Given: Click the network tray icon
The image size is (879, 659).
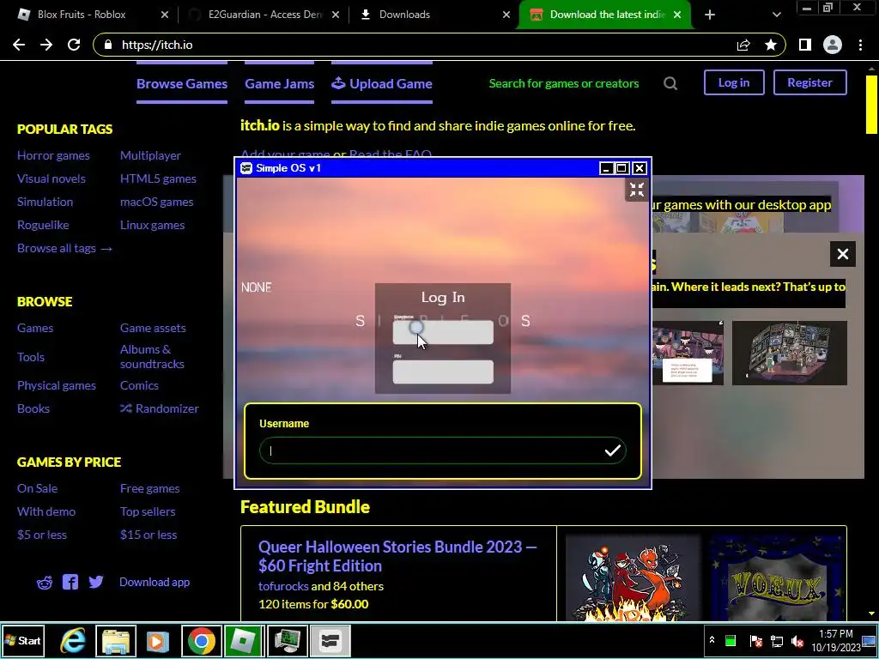Looking at the screenshot, I should coord(777,640).
